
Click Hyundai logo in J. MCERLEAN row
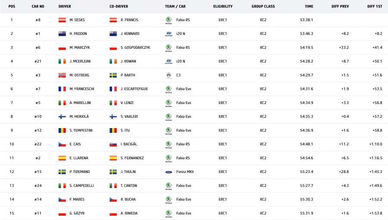coord(169,61)
